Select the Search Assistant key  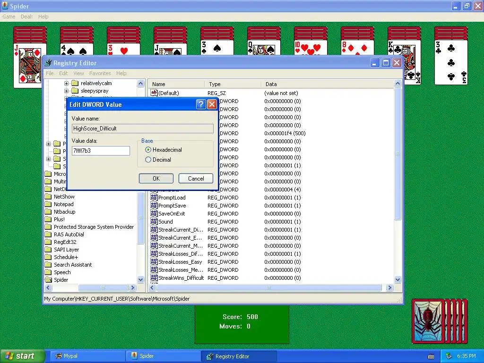point(73,265)
